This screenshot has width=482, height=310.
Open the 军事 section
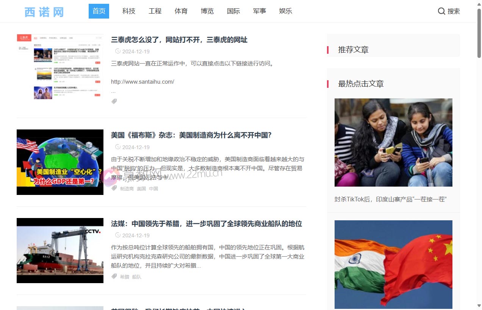260,11
